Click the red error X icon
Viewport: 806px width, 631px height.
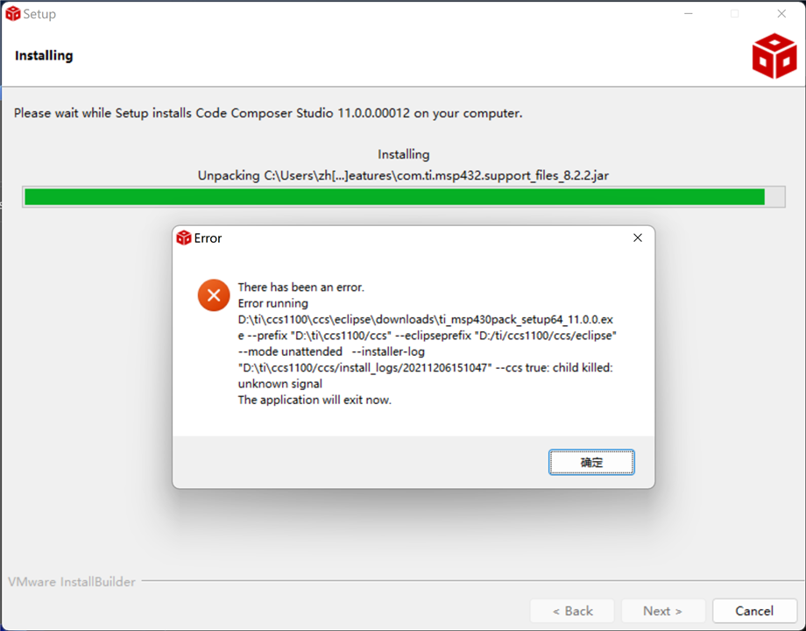pos(214,295)
